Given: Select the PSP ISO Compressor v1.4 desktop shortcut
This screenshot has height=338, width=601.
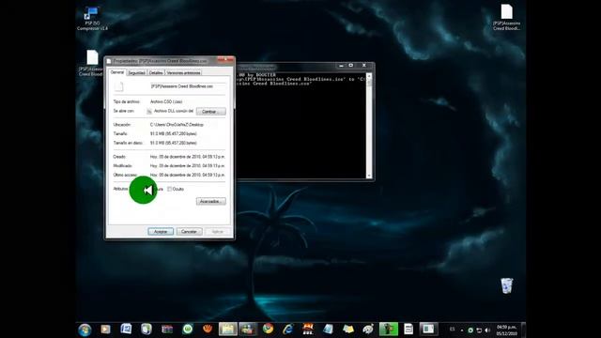Looking at the screenshot, I should [x=92, y=19].
